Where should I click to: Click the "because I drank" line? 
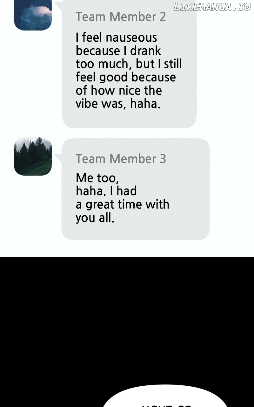click(118, 51)
